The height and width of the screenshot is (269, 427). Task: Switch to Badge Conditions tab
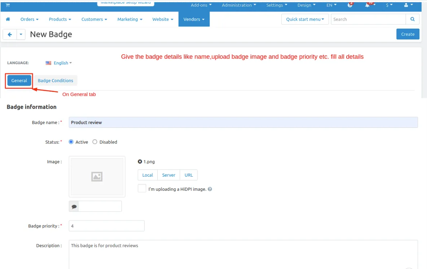tap(55, 80)
